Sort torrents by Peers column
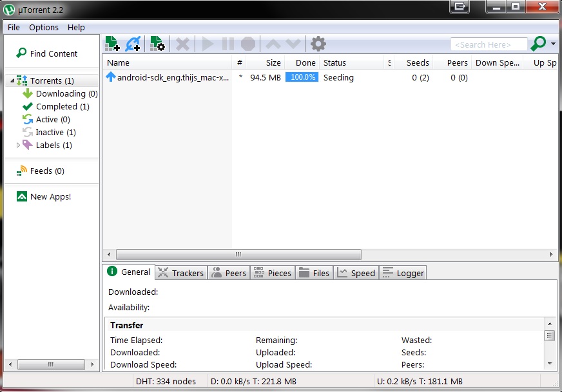The width and height of the screenshot is (562, 392). 452,62
